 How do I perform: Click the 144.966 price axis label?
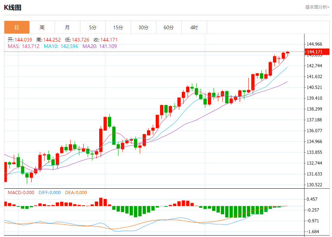coord(314,44)
